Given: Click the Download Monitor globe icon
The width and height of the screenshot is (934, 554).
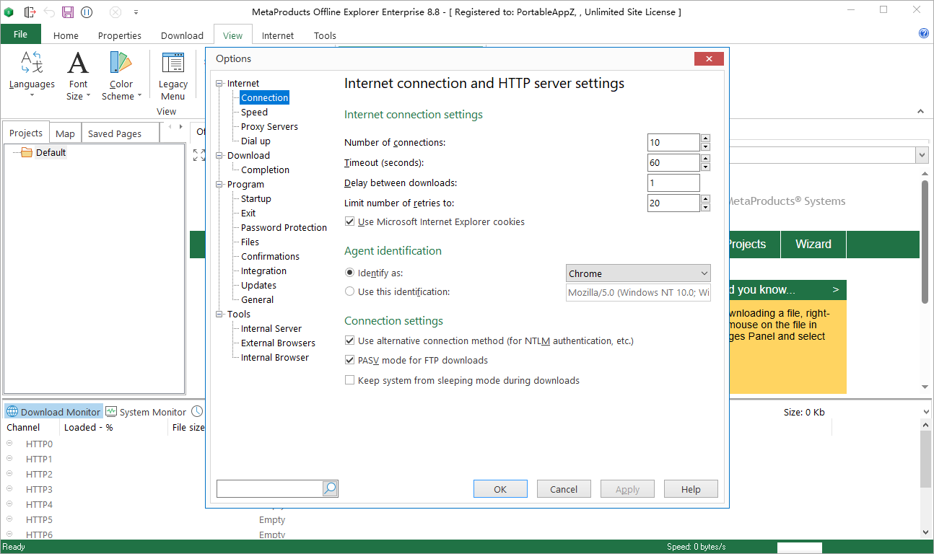Looking at the screenshot, I should click(12, 412).
